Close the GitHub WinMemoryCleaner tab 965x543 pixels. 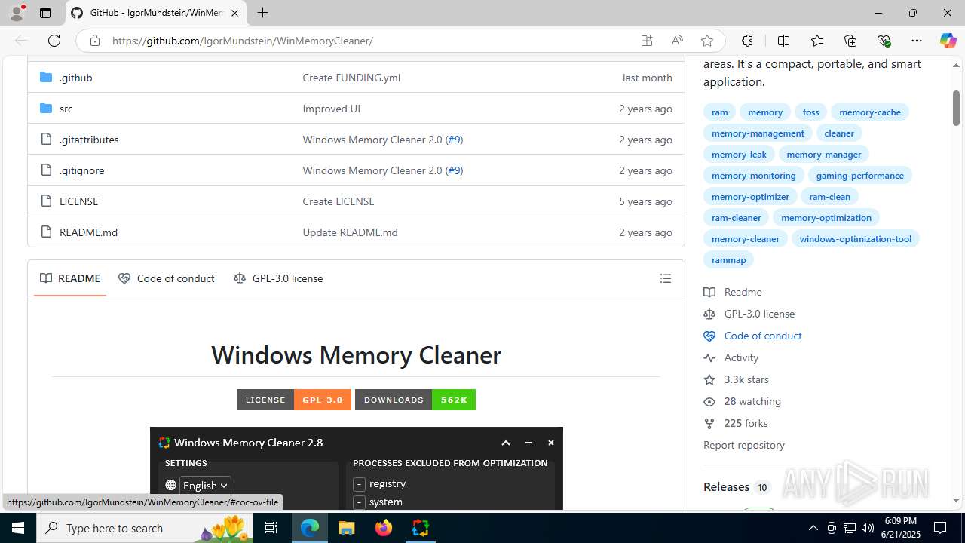[234, 13]
